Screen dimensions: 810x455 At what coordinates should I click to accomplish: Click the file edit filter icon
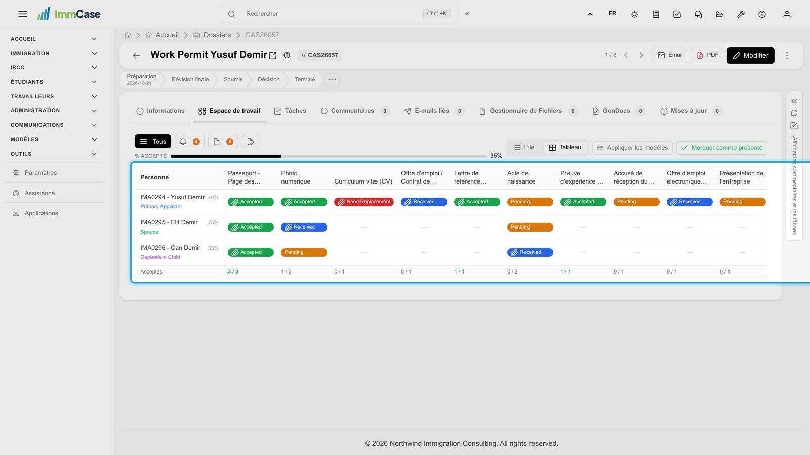point(251,142)
